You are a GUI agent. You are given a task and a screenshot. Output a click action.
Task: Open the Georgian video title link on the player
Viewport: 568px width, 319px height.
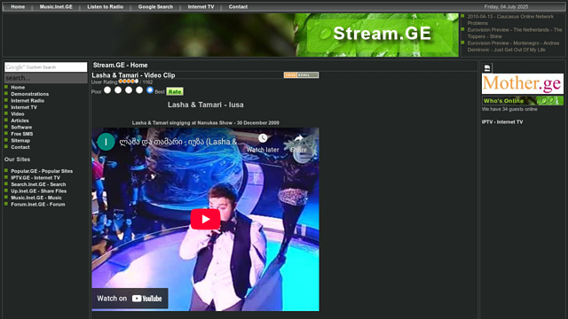pyautogui.click(x=179, y=142)
